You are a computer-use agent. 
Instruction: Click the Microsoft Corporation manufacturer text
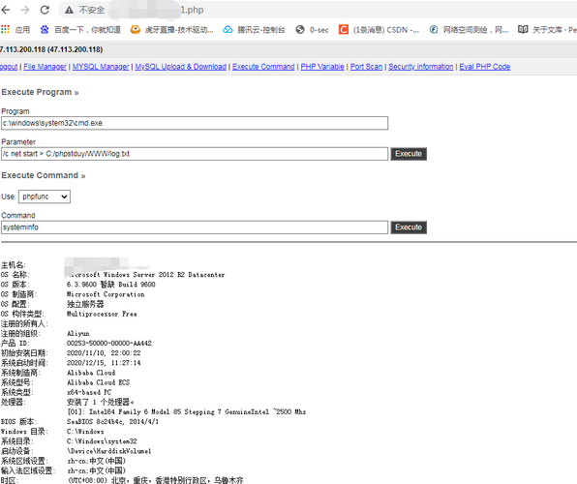(106, 294)
